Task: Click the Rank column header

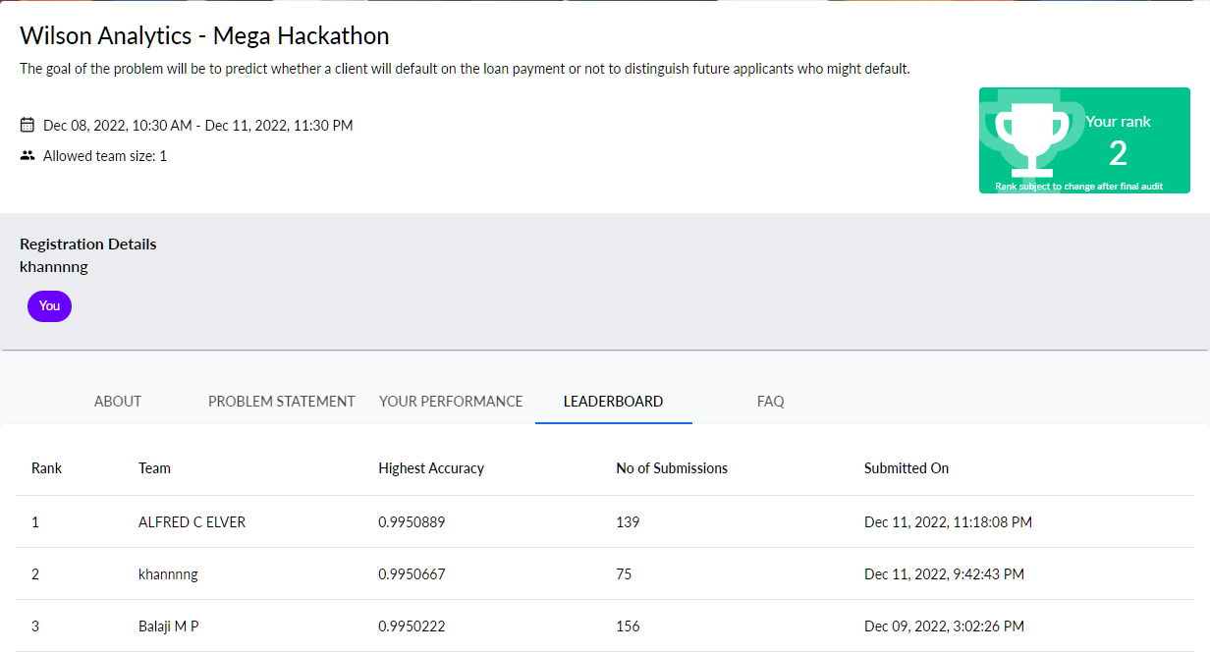Action: [x=46, y=468]
